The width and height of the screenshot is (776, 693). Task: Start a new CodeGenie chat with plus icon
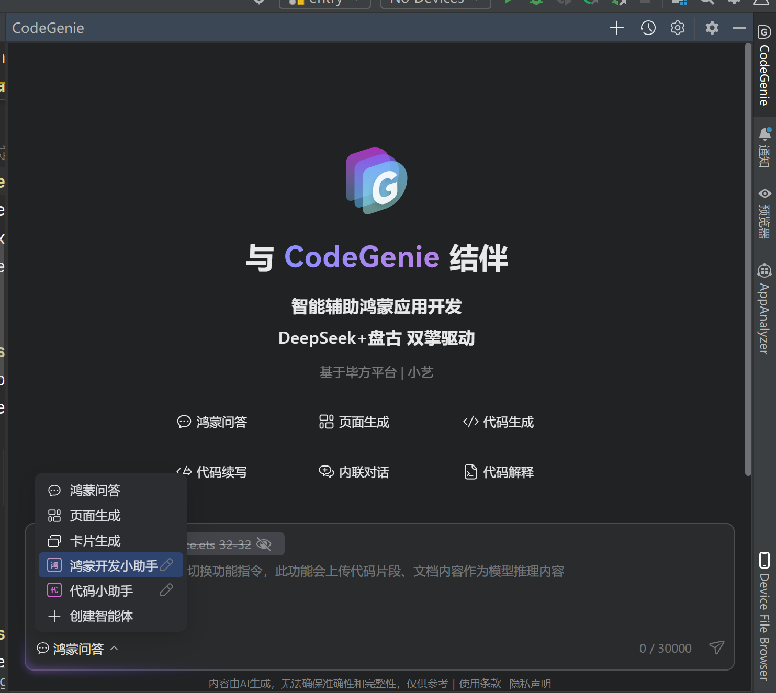617,28
